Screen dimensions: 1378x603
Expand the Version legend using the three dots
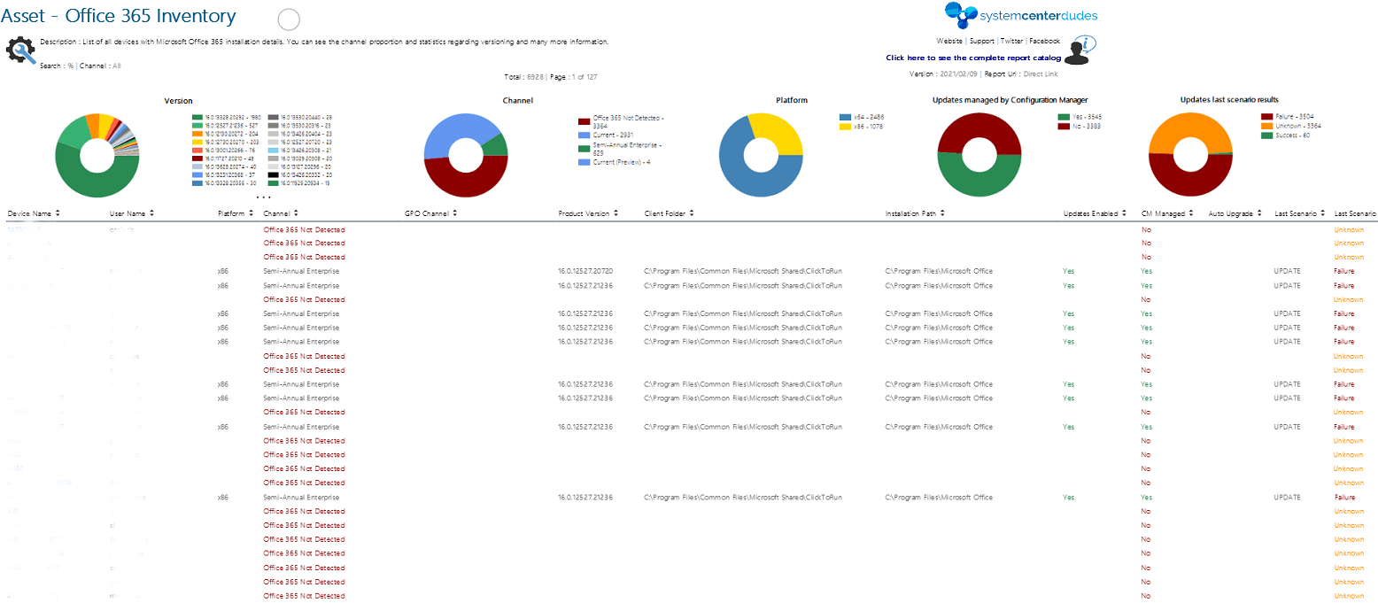tap(264, 197)
